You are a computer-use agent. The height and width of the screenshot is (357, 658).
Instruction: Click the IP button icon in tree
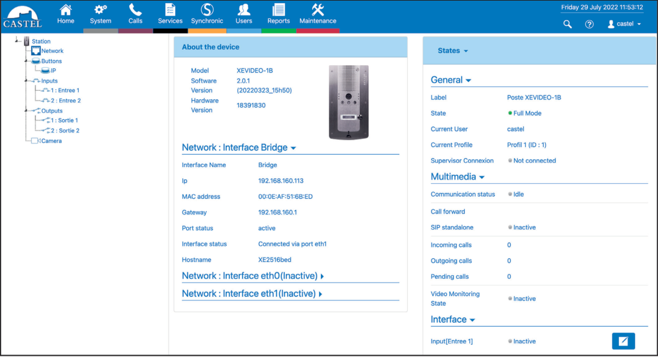pyautogui.click(x=45, y=71)
